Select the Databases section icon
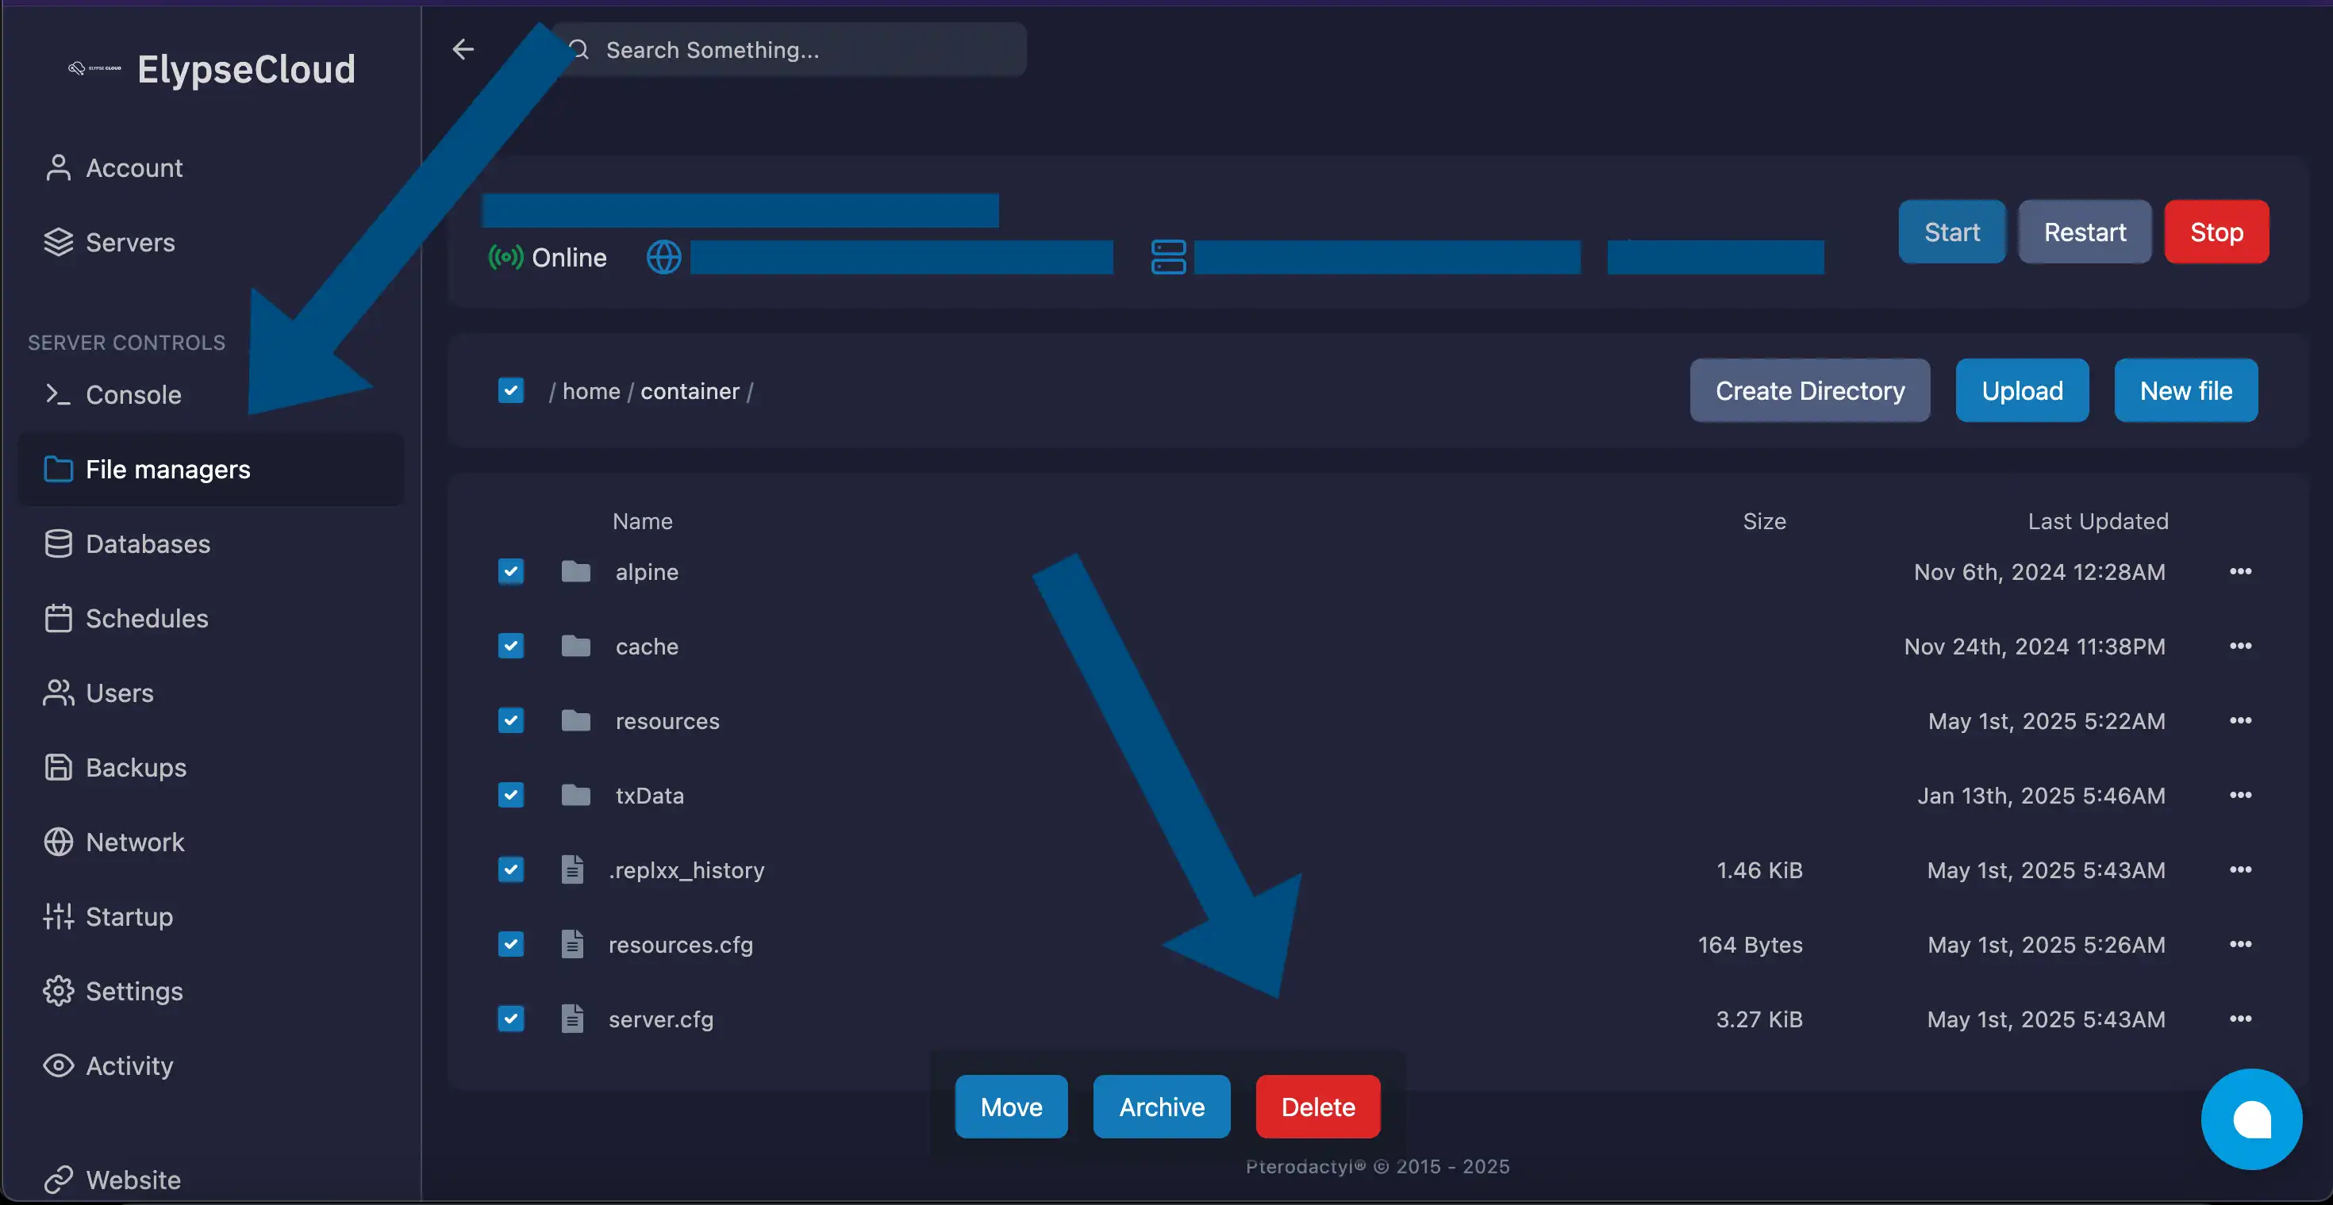This screenshot has height=1205, width=2333. tap(58, 543)
